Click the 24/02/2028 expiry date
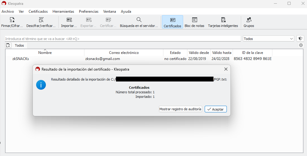The height and width of the screenshot is (156, 307). click(220, 59)
